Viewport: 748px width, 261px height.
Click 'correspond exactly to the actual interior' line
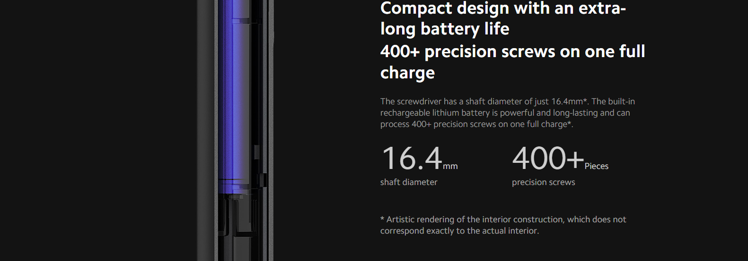459,231
